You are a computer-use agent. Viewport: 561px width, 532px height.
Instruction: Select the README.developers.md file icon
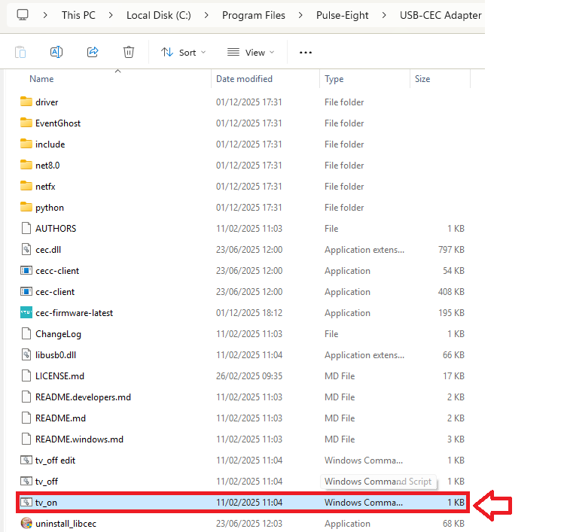pyautogui.click(x=26, y=397)
